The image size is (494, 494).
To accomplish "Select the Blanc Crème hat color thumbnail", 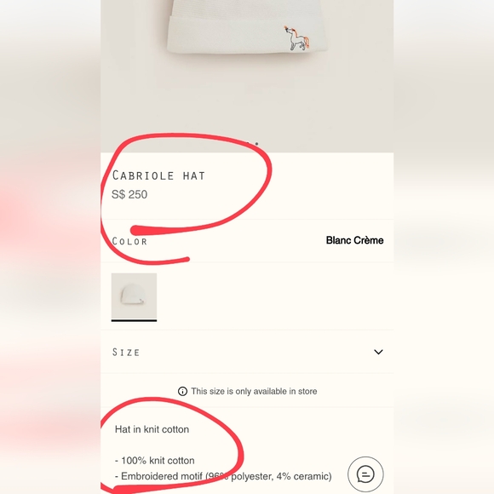I will click(134, 296).
